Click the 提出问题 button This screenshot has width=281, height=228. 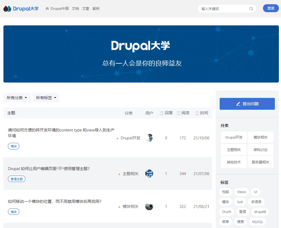point(247,104)
